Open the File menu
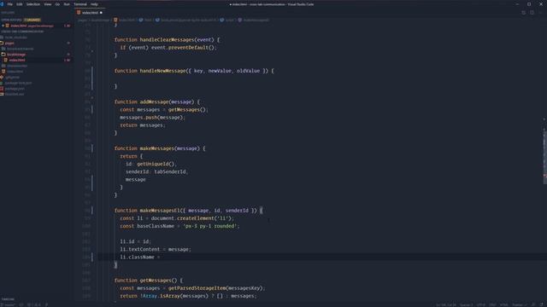 (x=9, y=4)
